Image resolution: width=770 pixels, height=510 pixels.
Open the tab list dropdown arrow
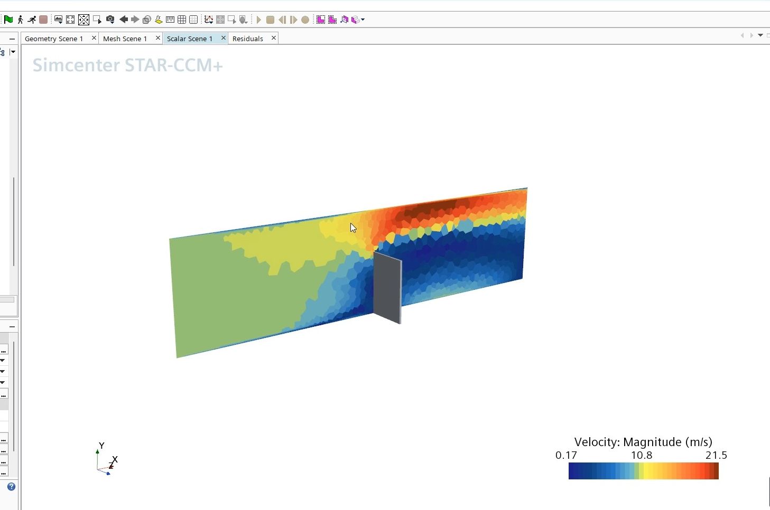click(760, 35)
